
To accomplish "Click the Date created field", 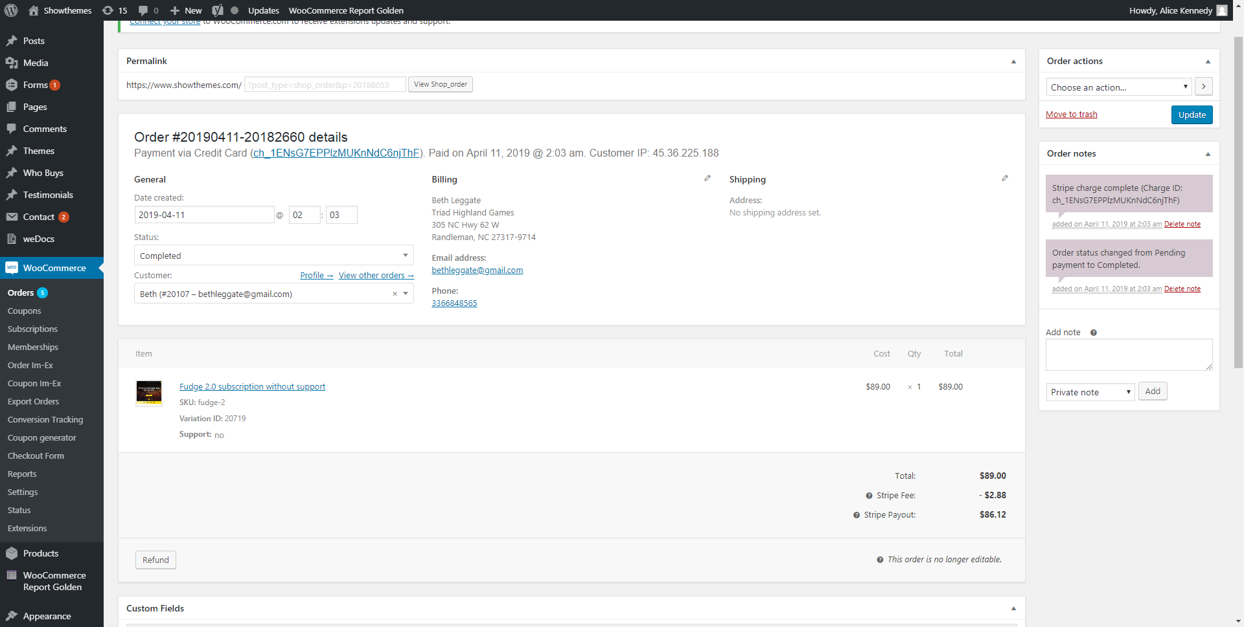I will (204, 215).
